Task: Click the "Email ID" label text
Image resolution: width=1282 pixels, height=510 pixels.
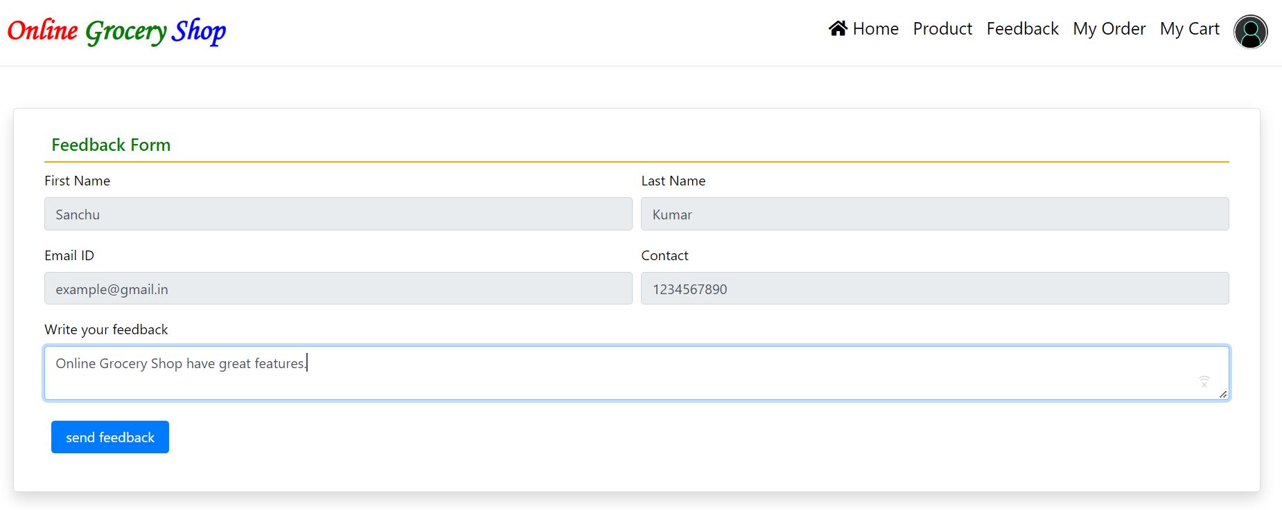Action: point(69,255)
